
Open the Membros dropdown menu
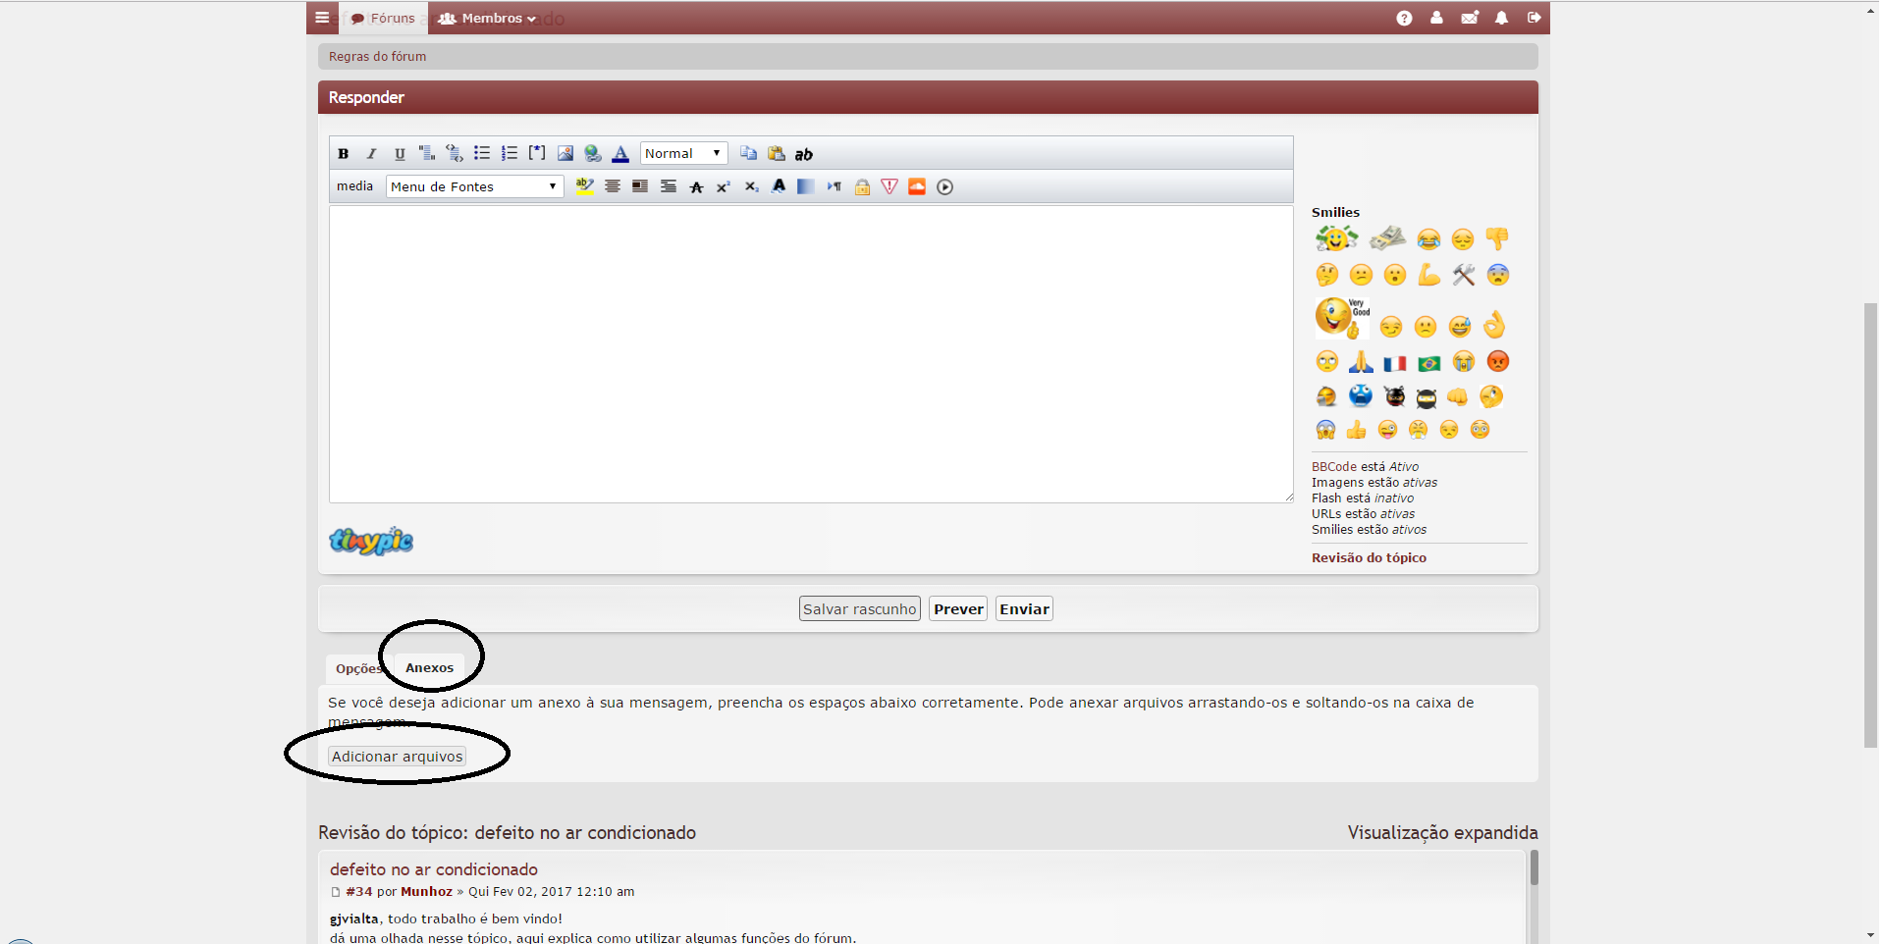pyautogui.click(x=488, y=19)
